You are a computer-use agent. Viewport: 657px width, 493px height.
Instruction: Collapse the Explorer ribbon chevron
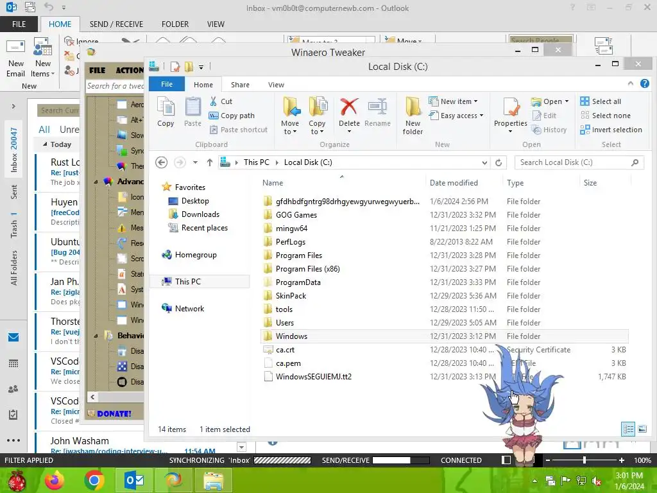point(631,84)
